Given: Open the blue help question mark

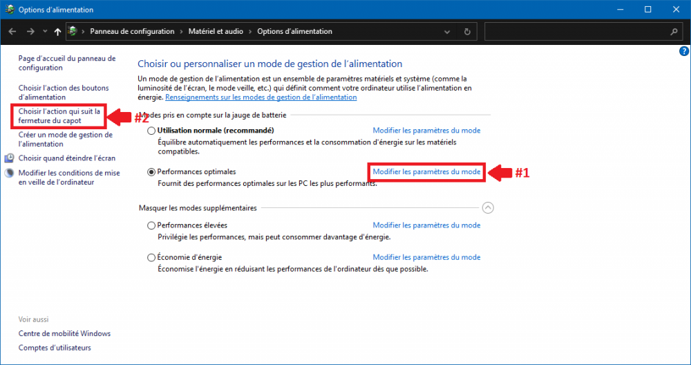Looking at the screenshot, I should pyautogui.click(x=684, y=52).
